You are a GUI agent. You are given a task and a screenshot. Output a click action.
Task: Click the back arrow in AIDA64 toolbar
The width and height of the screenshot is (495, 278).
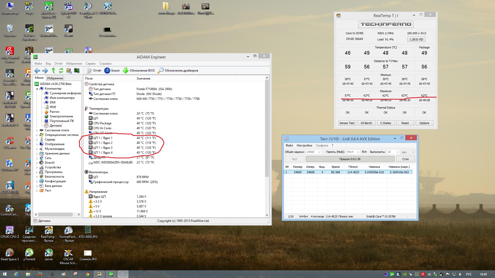(x=37, y=71)
